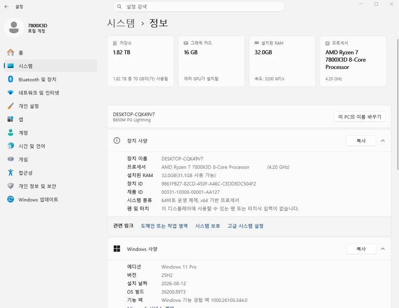Open the 저장소 1.82 TB card
The height and width of the screenshot is (308, 399).
click(141, 61)
